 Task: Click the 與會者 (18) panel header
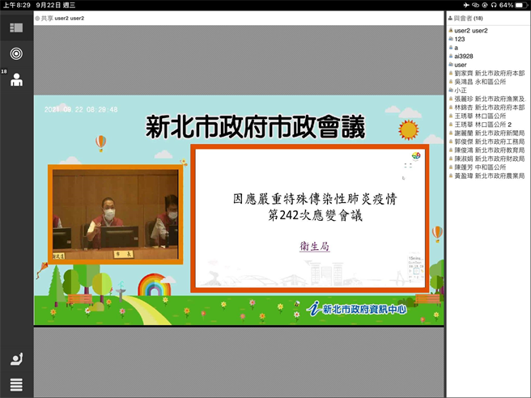coord(467,18)
